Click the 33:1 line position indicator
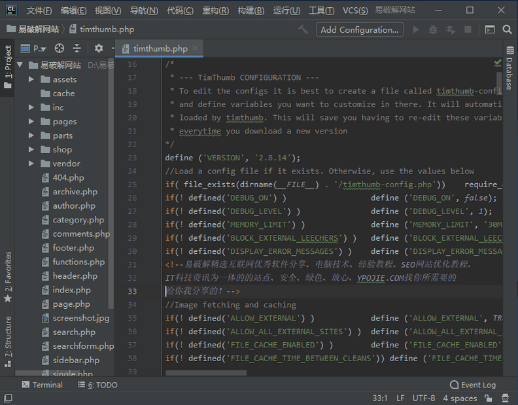Viewport: 518px width, 405px height. click(380, 398)
